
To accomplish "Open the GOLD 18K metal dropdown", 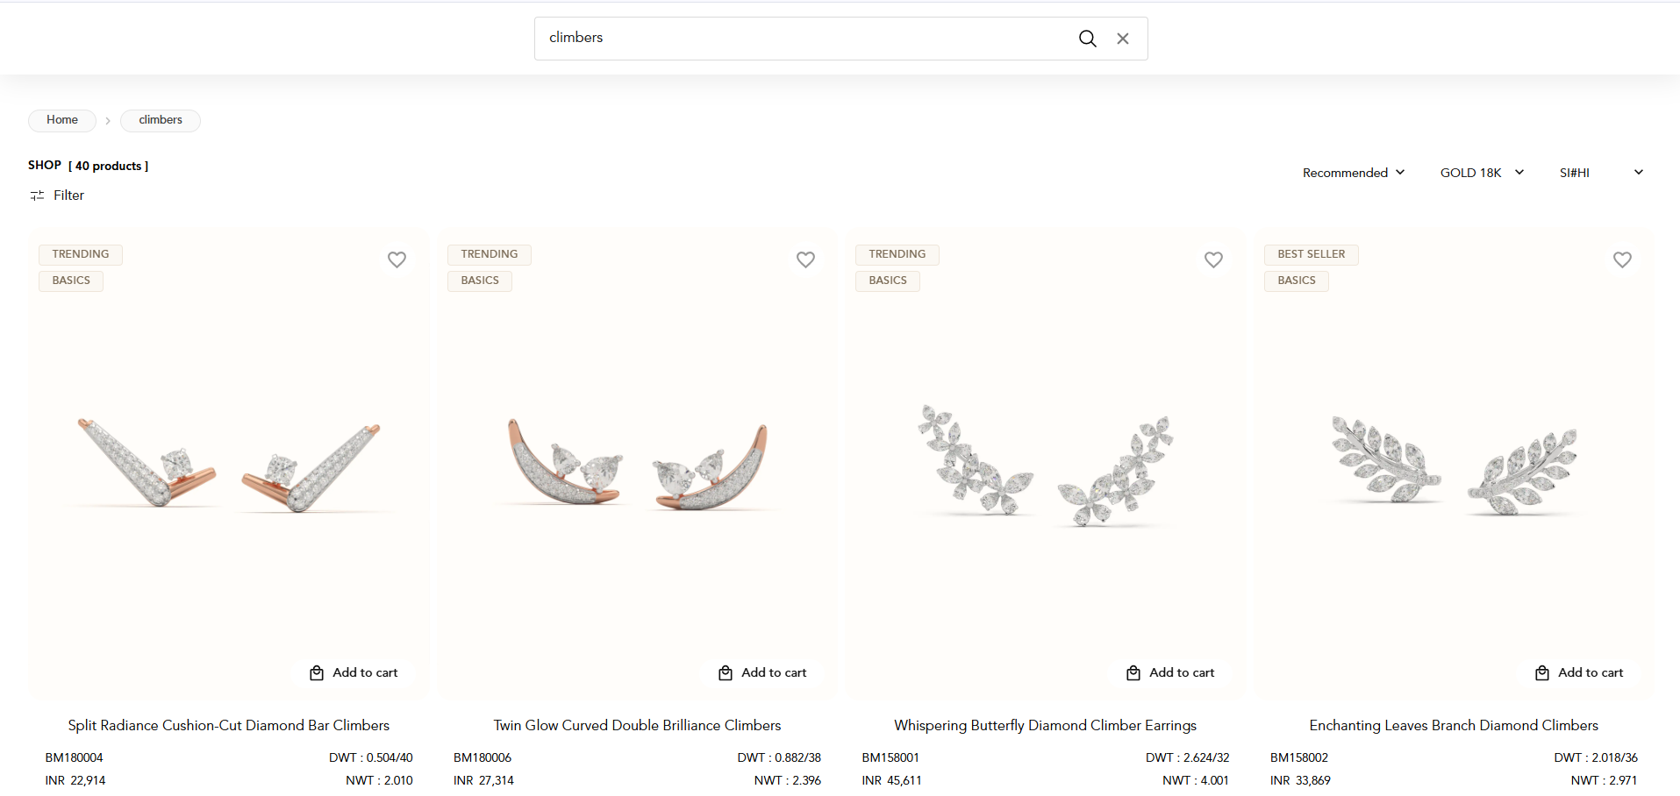I will pos(1482,173).
